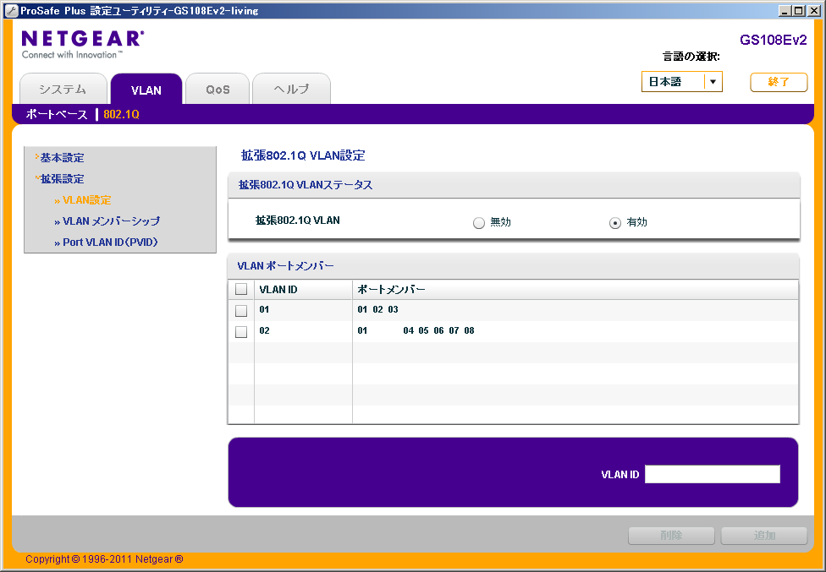This screenshot has height=572, width=826.
Task: Click inside the VLAN ID input field
Action: tap(712, 474)
